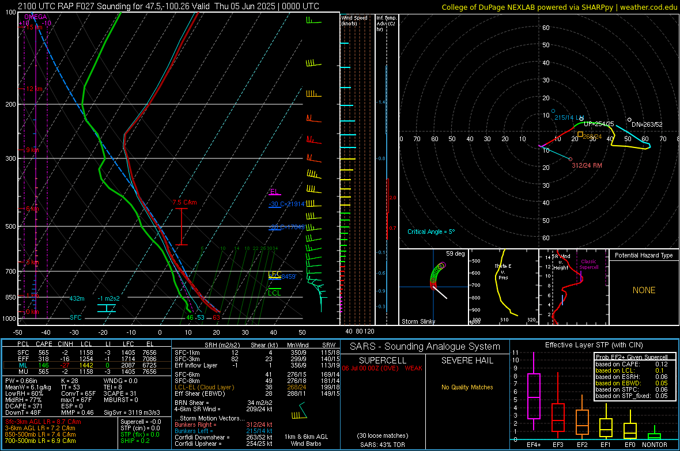Image resolution: width=680 pixels, height=451 pixels.
Task: Click the wind barb graphic above the caption
Action: (299, 411)
